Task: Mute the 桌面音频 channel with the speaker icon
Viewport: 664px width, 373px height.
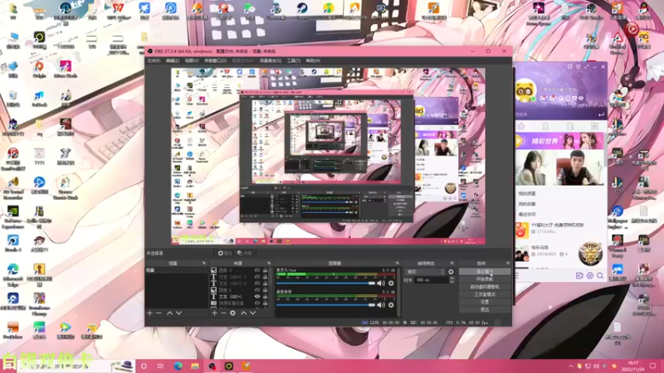Action: [381, 304]
